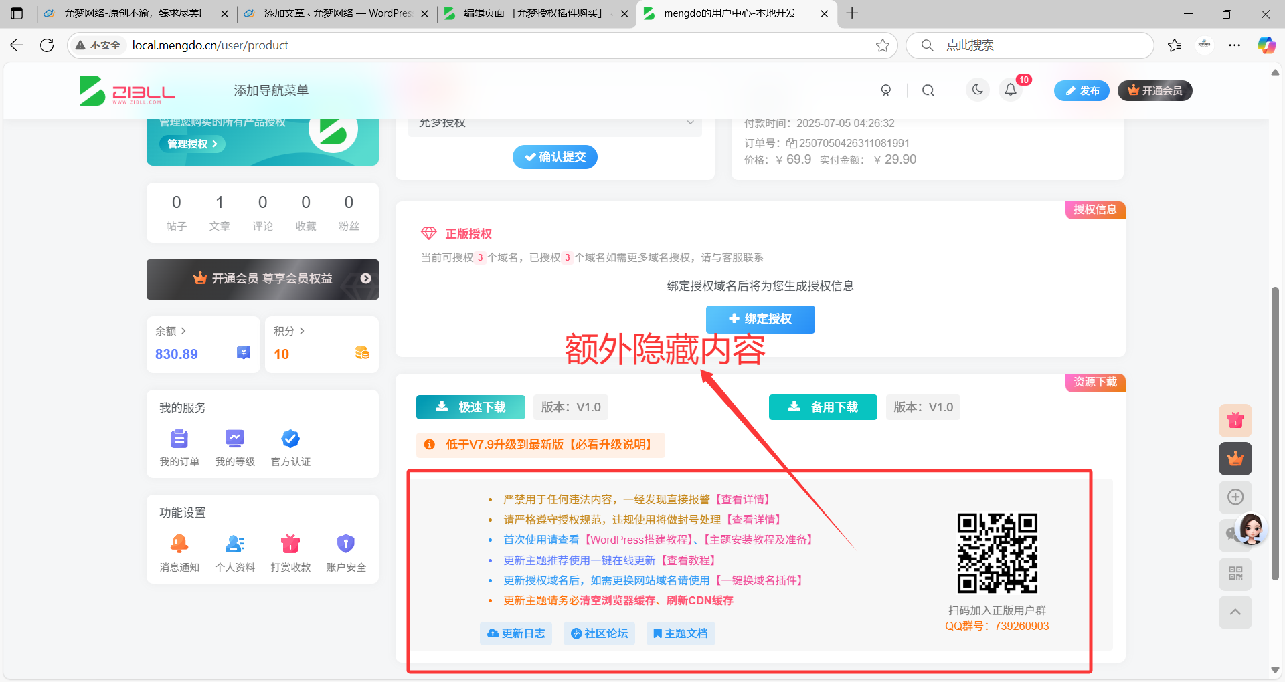Click the floating QR code icon
Viewport: 1285px width, 682px height.
coord(1235,574)
